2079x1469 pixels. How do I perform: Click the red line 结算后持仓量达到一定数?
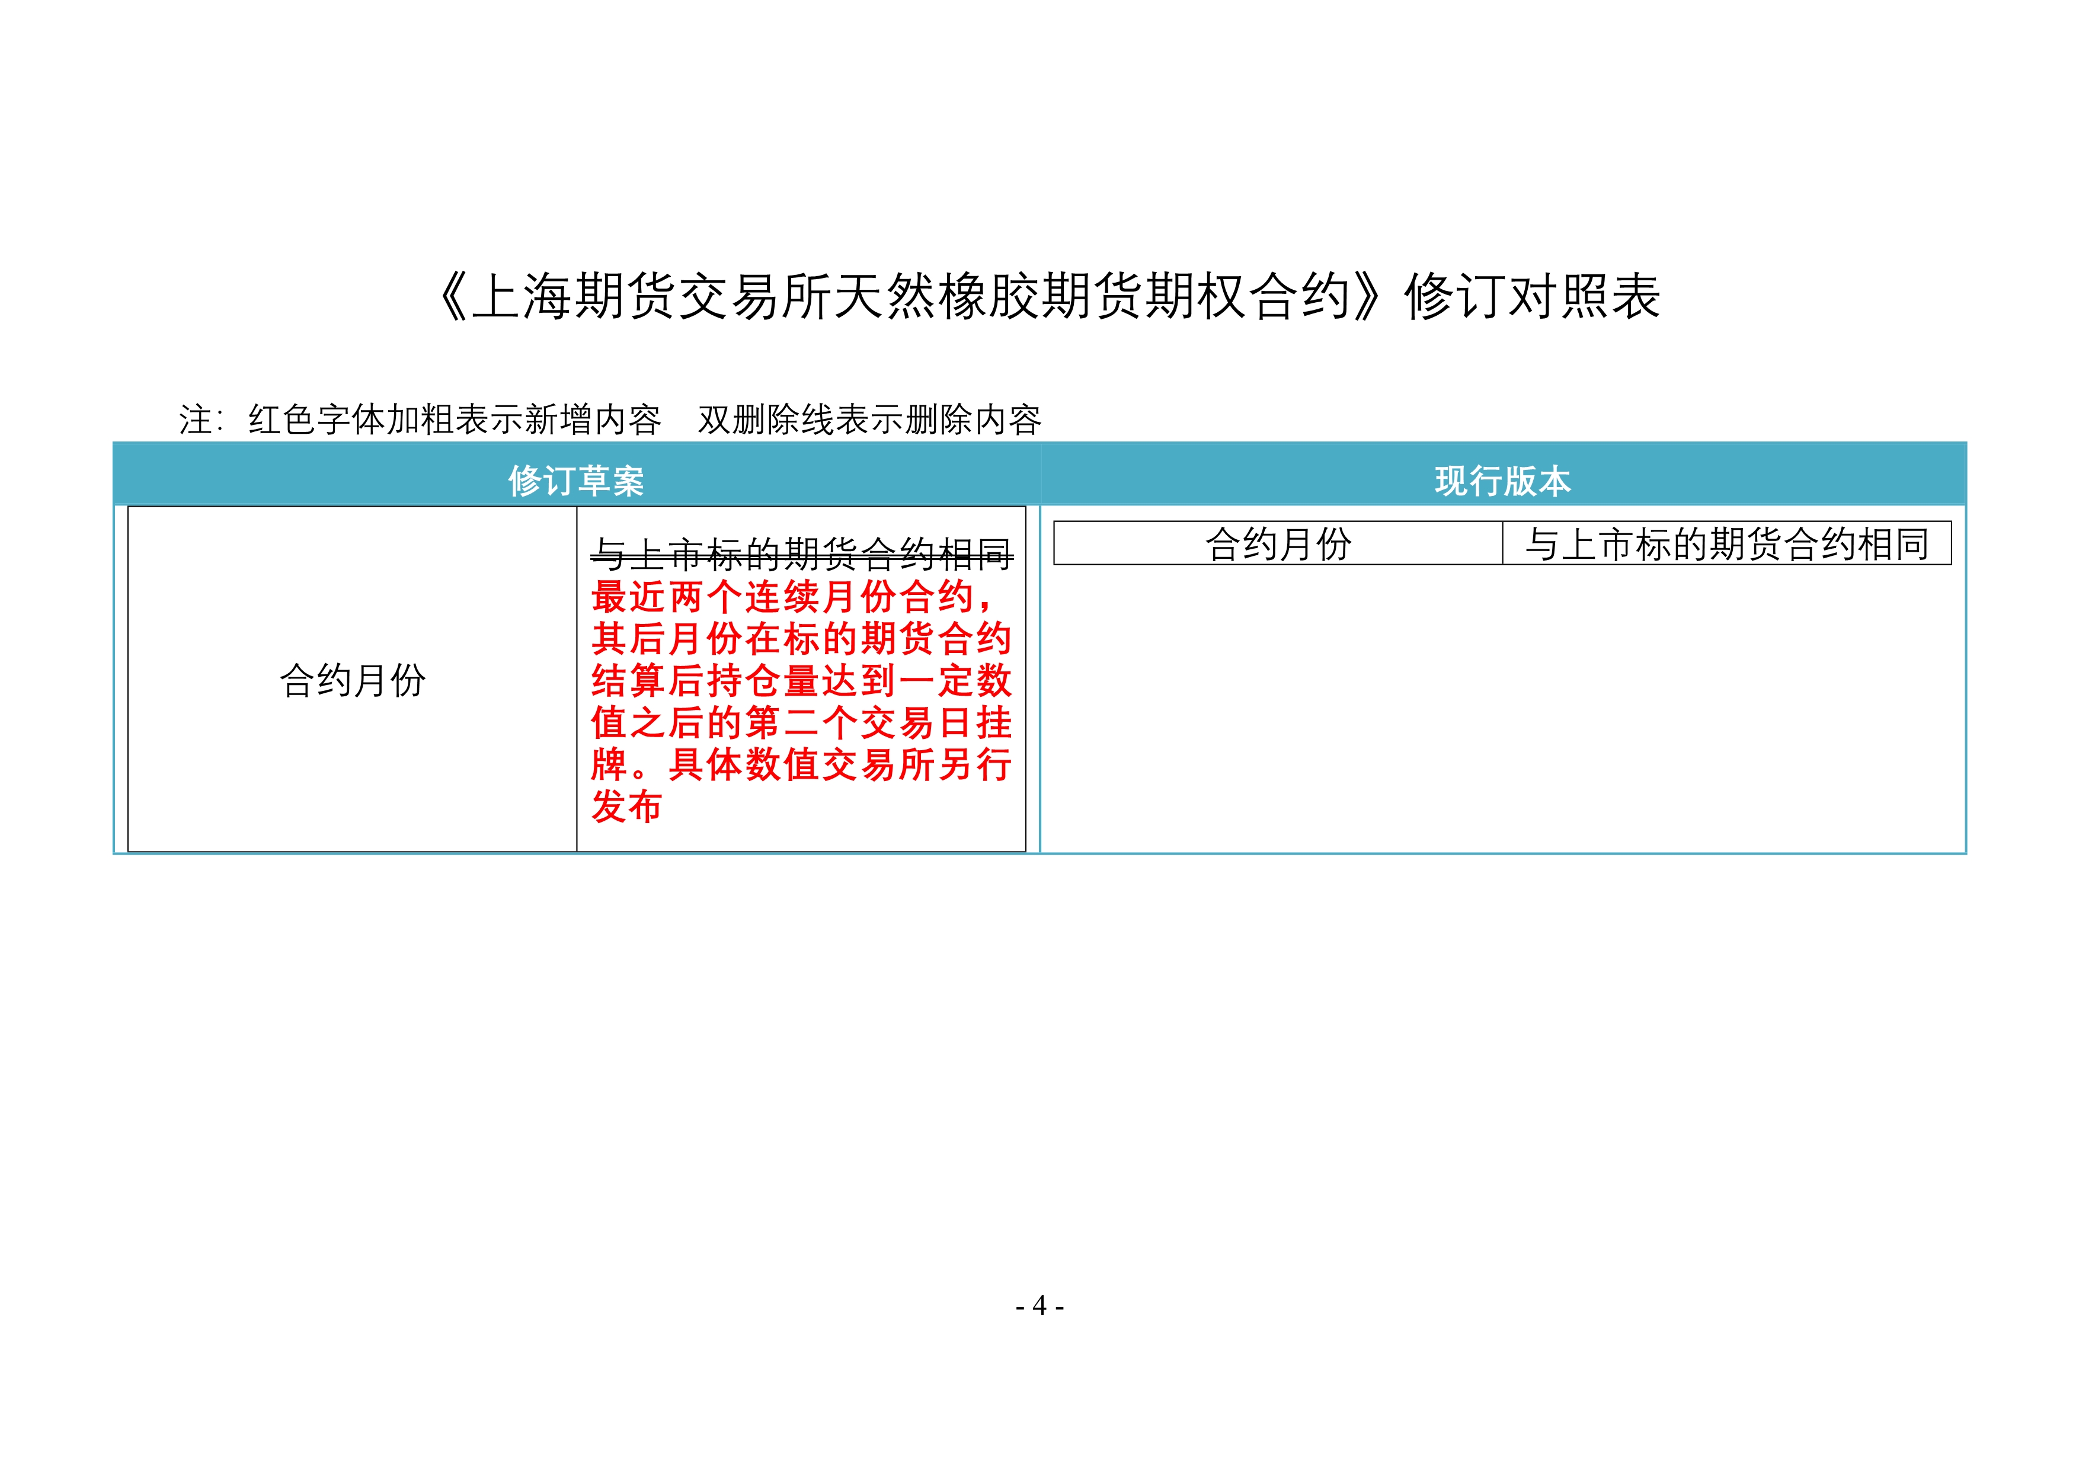(801, 680)
